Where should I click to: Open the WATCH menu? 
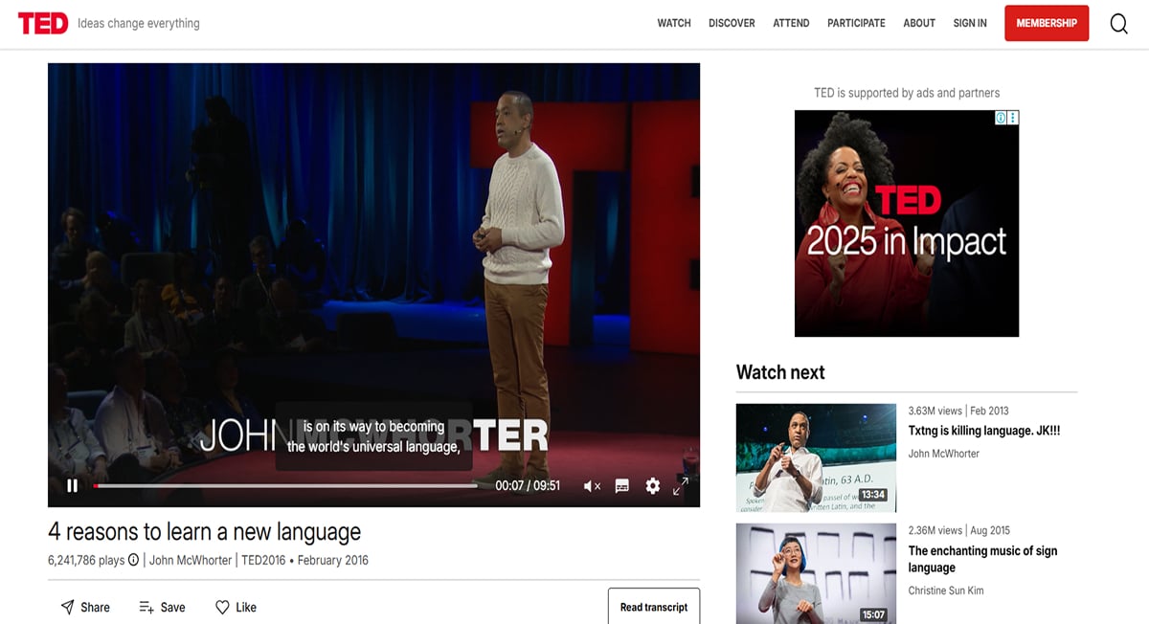click(x=674, y=23)
